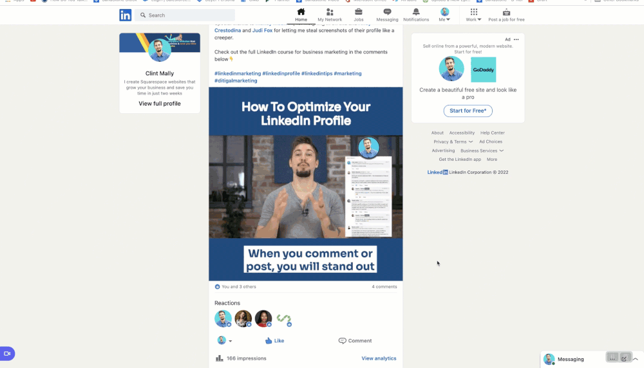Expand the post-as identity dropdown
Screen dimensions: 644x368
click(224, 340)
